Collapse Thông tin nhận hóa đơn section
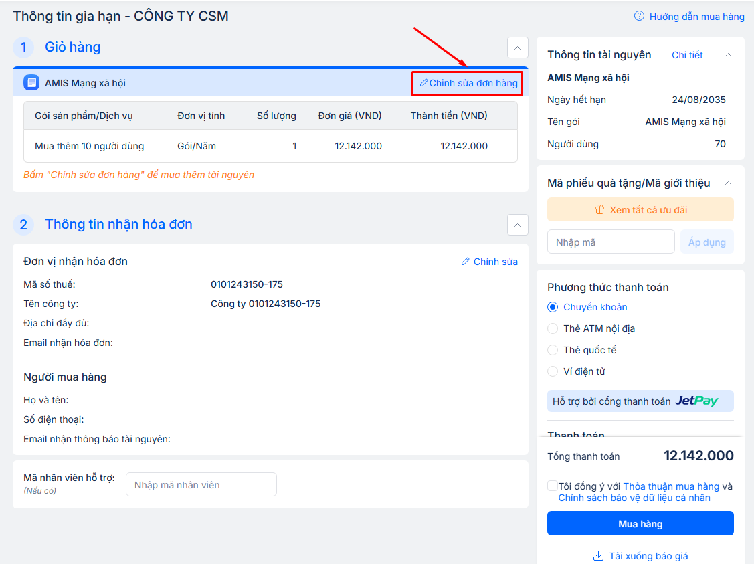The height and width of the screenshot is (564, 754). tap(517, 225)
